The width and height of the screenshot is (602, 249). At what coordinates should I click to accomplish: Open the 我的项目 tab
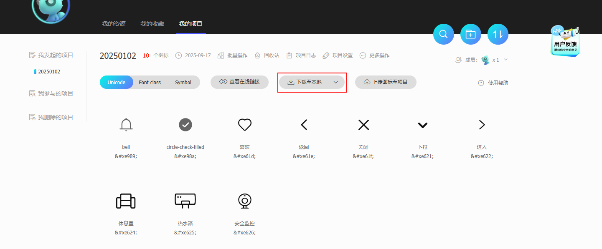191,24
